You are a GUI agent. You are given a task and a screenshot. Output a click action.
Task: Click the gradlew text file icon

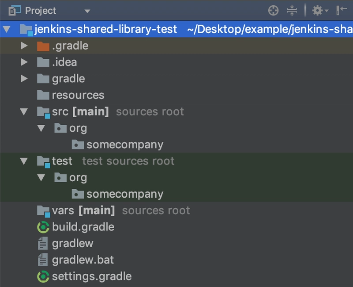point(43,243)
